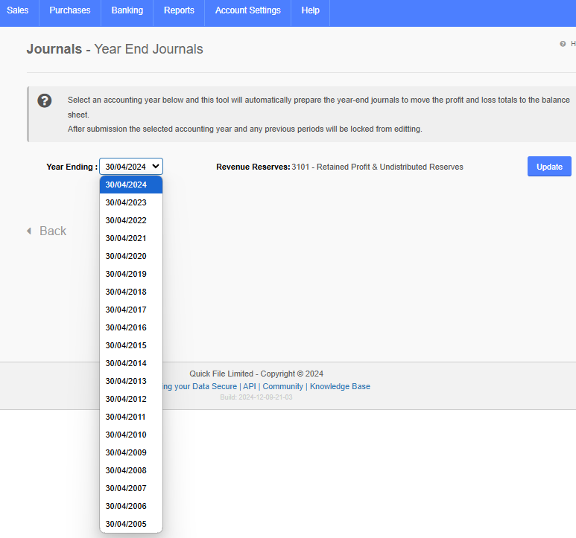Open the Help menu in top bar
The height and width of the screenshot is (538, 576).
[x=311, y=10]
